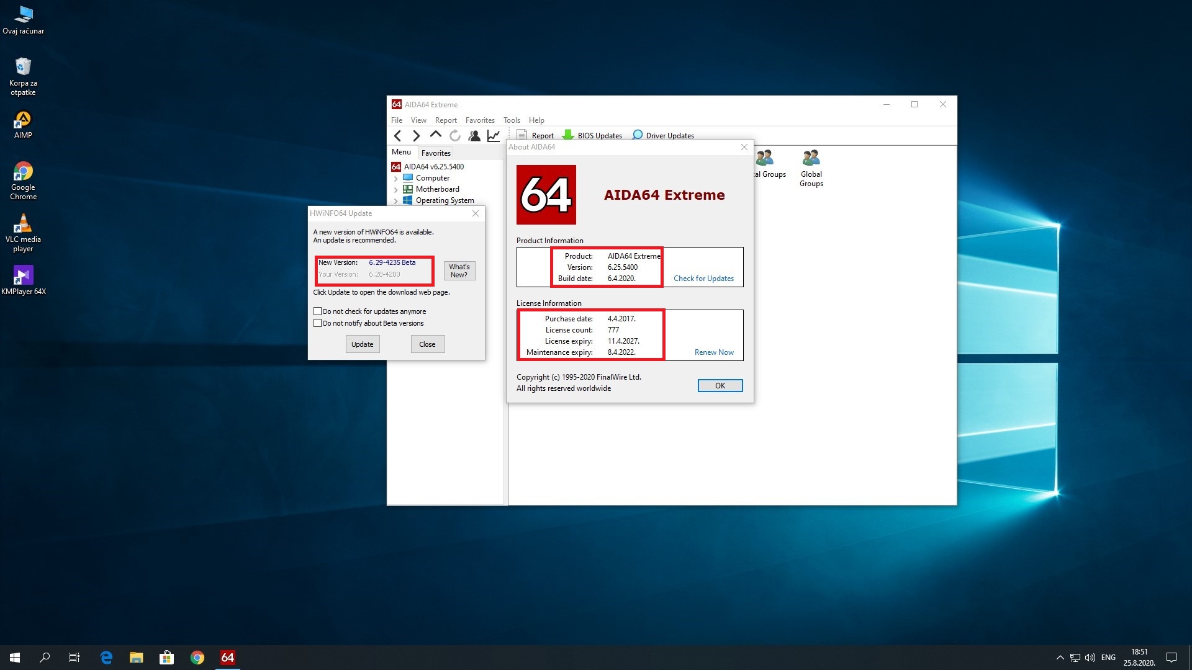Click the Check for Updates link
Image resolution: width=1192 pixels, height=670 pixels.
pos(703,279)
